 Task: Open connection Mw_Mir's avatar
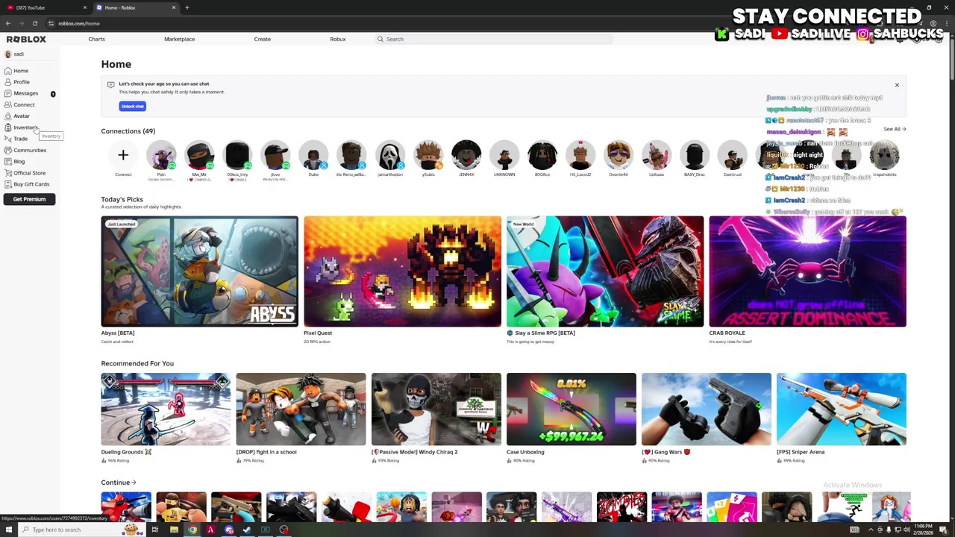pos(199,155)
